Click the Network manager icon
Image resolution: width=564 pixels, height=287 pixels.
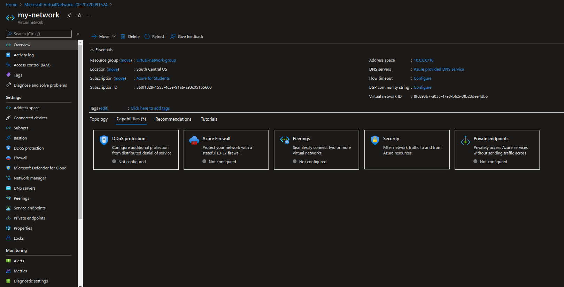(8, 178)
